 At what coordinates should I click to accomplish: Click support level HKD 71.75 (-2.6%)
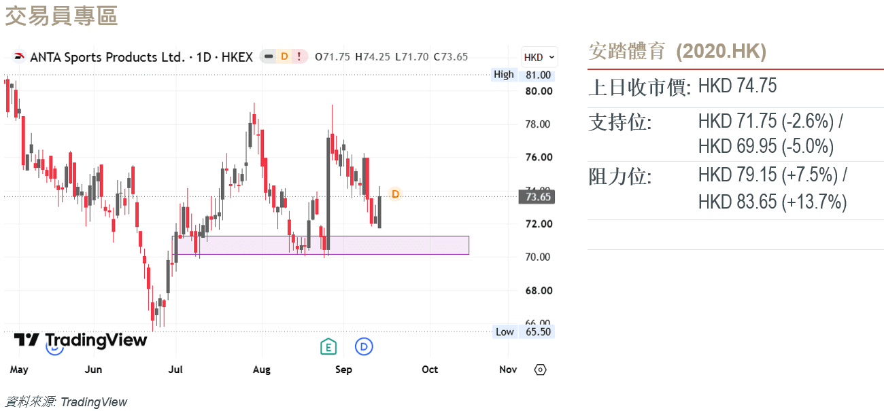coord(766,121)
